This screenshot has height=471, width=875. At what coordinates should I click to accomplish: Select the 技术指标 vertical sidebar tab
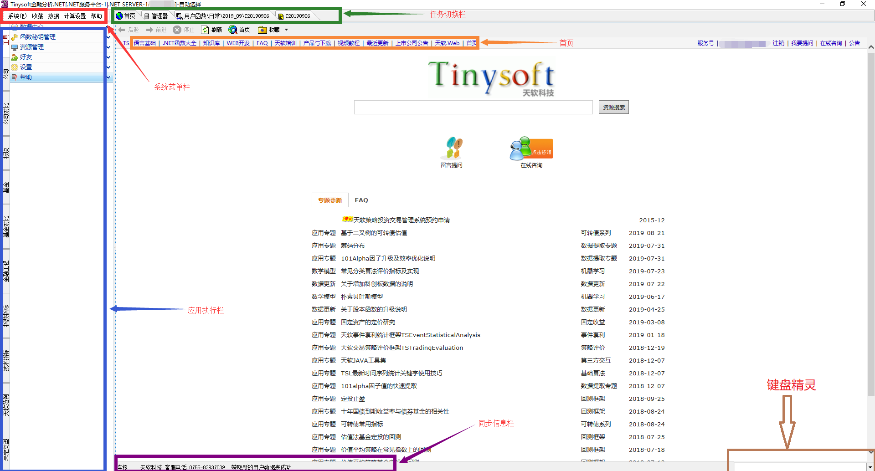click(x=6, y=360)
